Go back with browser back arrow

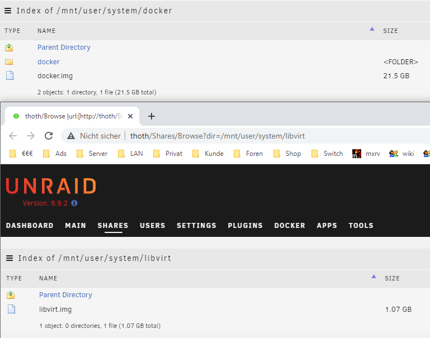(13, 136)
